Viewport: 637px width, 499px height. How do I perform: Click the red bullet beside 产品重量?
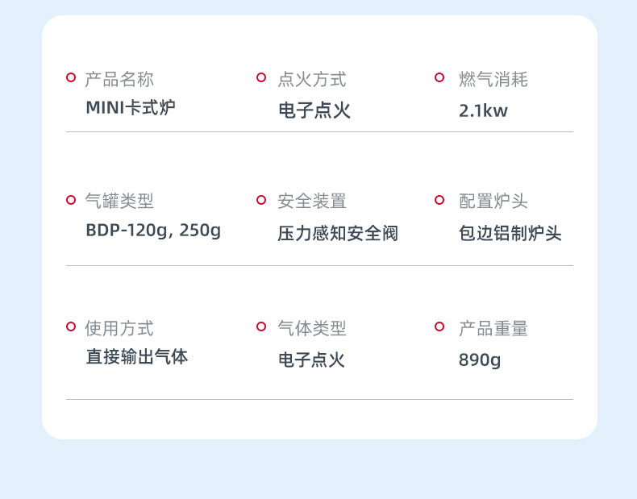tap(439, 327)
